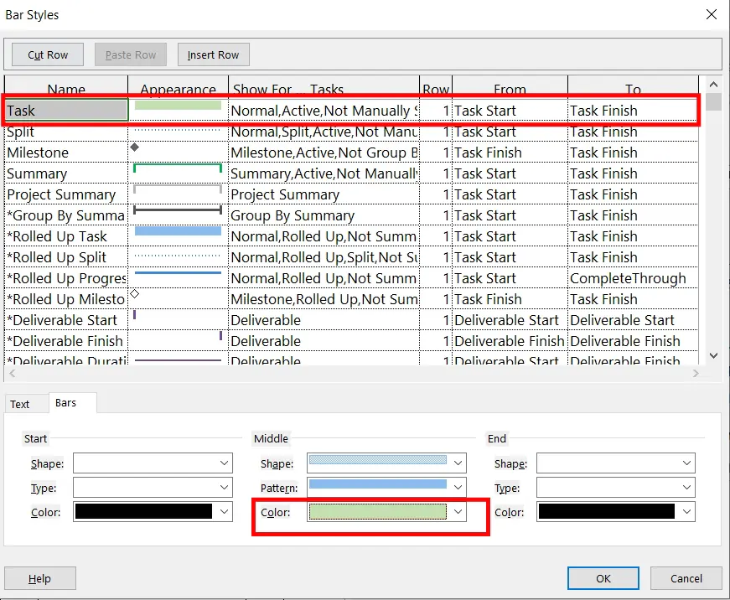Click Deliverable Start row's From cell

coord(510,320)
